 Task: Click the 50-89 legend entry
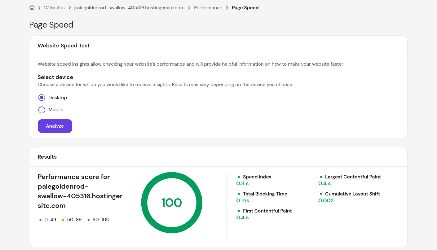tap(72, 220)
